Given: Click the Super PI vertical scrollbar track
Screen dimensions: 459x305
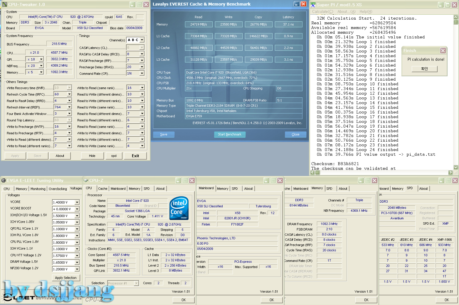Looking at the screenshot, I should point(456,94).
